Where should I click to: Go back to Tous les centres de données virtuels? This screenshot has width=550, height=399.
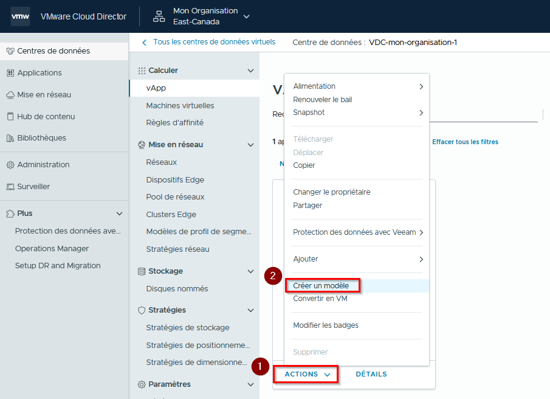[x=214, y=42]
